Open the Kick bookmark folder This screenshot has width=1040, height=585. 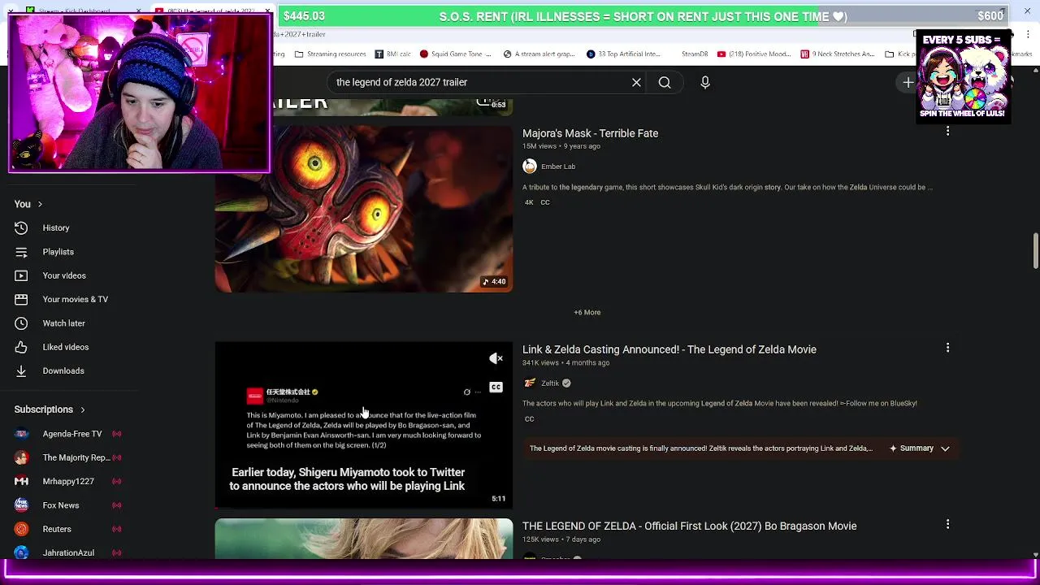click(901, 54)
